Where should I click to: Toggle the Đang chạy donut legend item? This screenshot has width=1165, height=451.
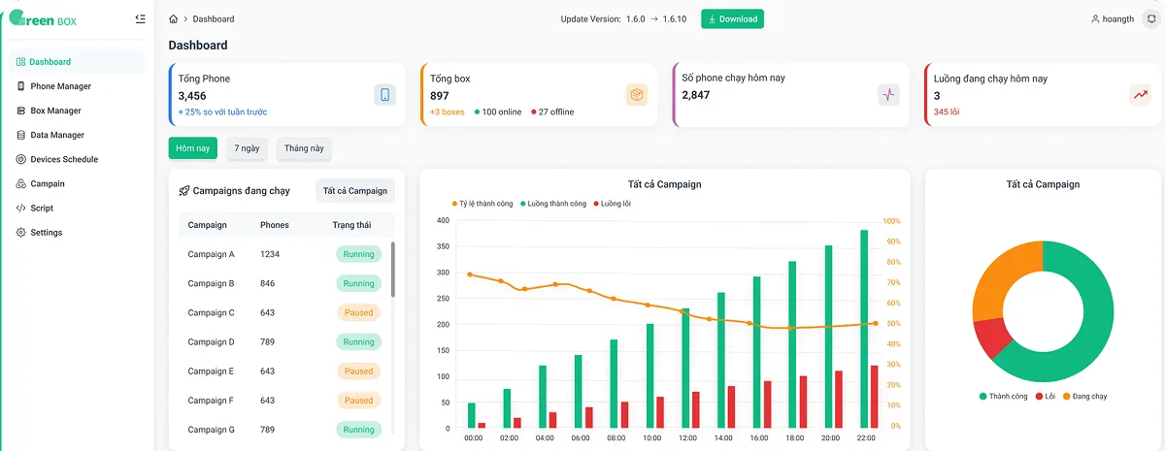click(1084, 397)
